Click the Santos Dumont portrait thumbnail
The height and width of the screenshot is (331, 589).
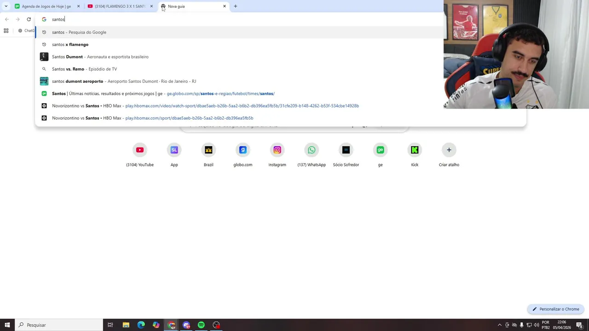[x=44, y=57]
